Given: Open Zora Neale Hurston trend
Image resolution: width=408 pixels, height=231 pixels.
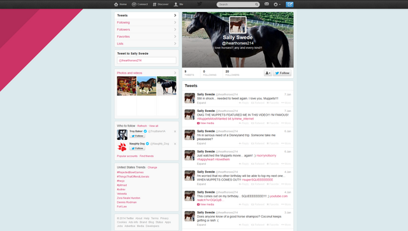Looking at the screenshot, I should (x=129, y=198).
